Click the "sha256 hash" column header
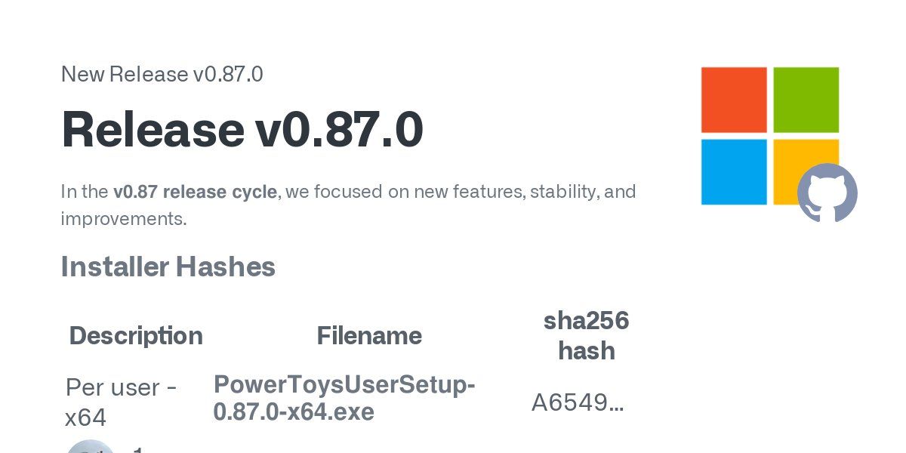The image size is (906, 453). click(x=586, y=335)
